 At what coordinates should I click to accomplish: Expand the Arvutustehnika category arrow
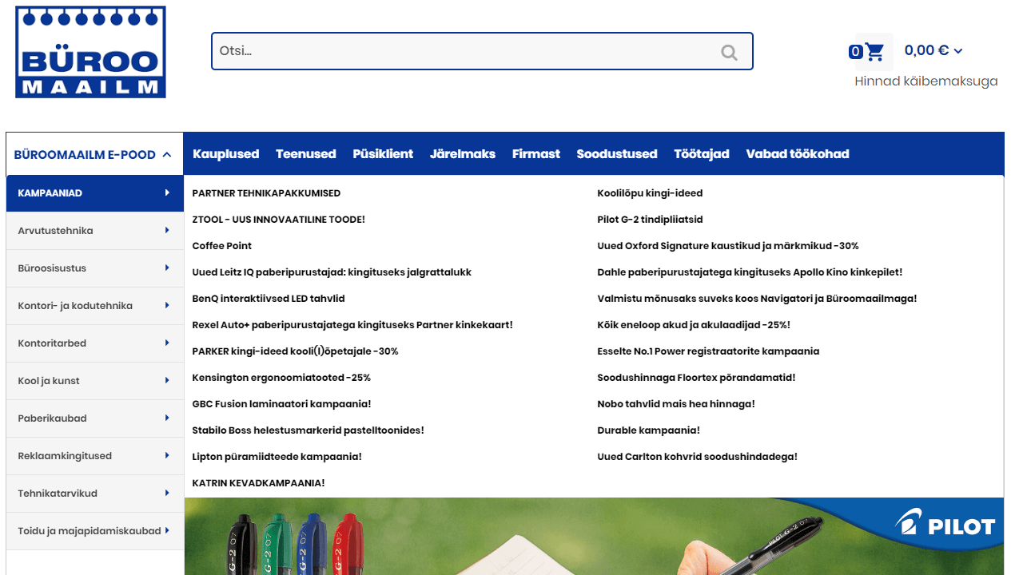tap(167, 230)
